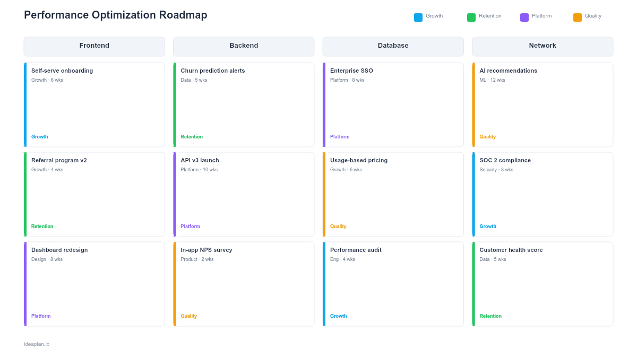Select the Growth legend color swatch

pos(418,16)
